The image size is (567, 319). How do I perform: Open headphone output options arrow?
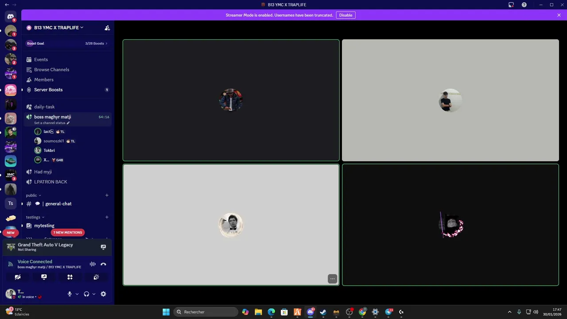click(x=94, y=294)
